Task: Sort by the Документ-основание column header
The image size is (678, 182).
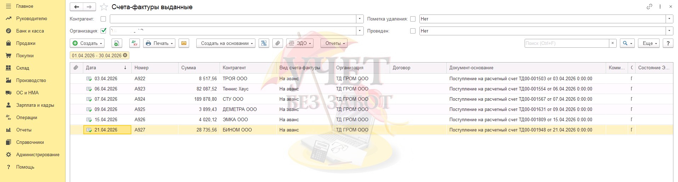Action: pyautogui.click(x=526, y=68)
